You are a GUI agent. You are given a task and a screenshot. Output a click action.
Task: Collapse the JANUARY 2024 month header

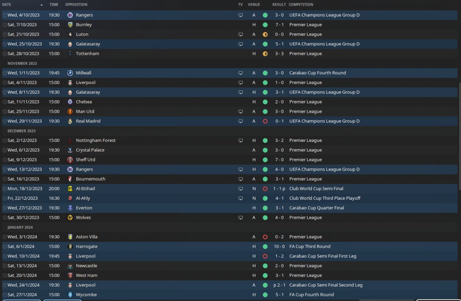point(20,227)
